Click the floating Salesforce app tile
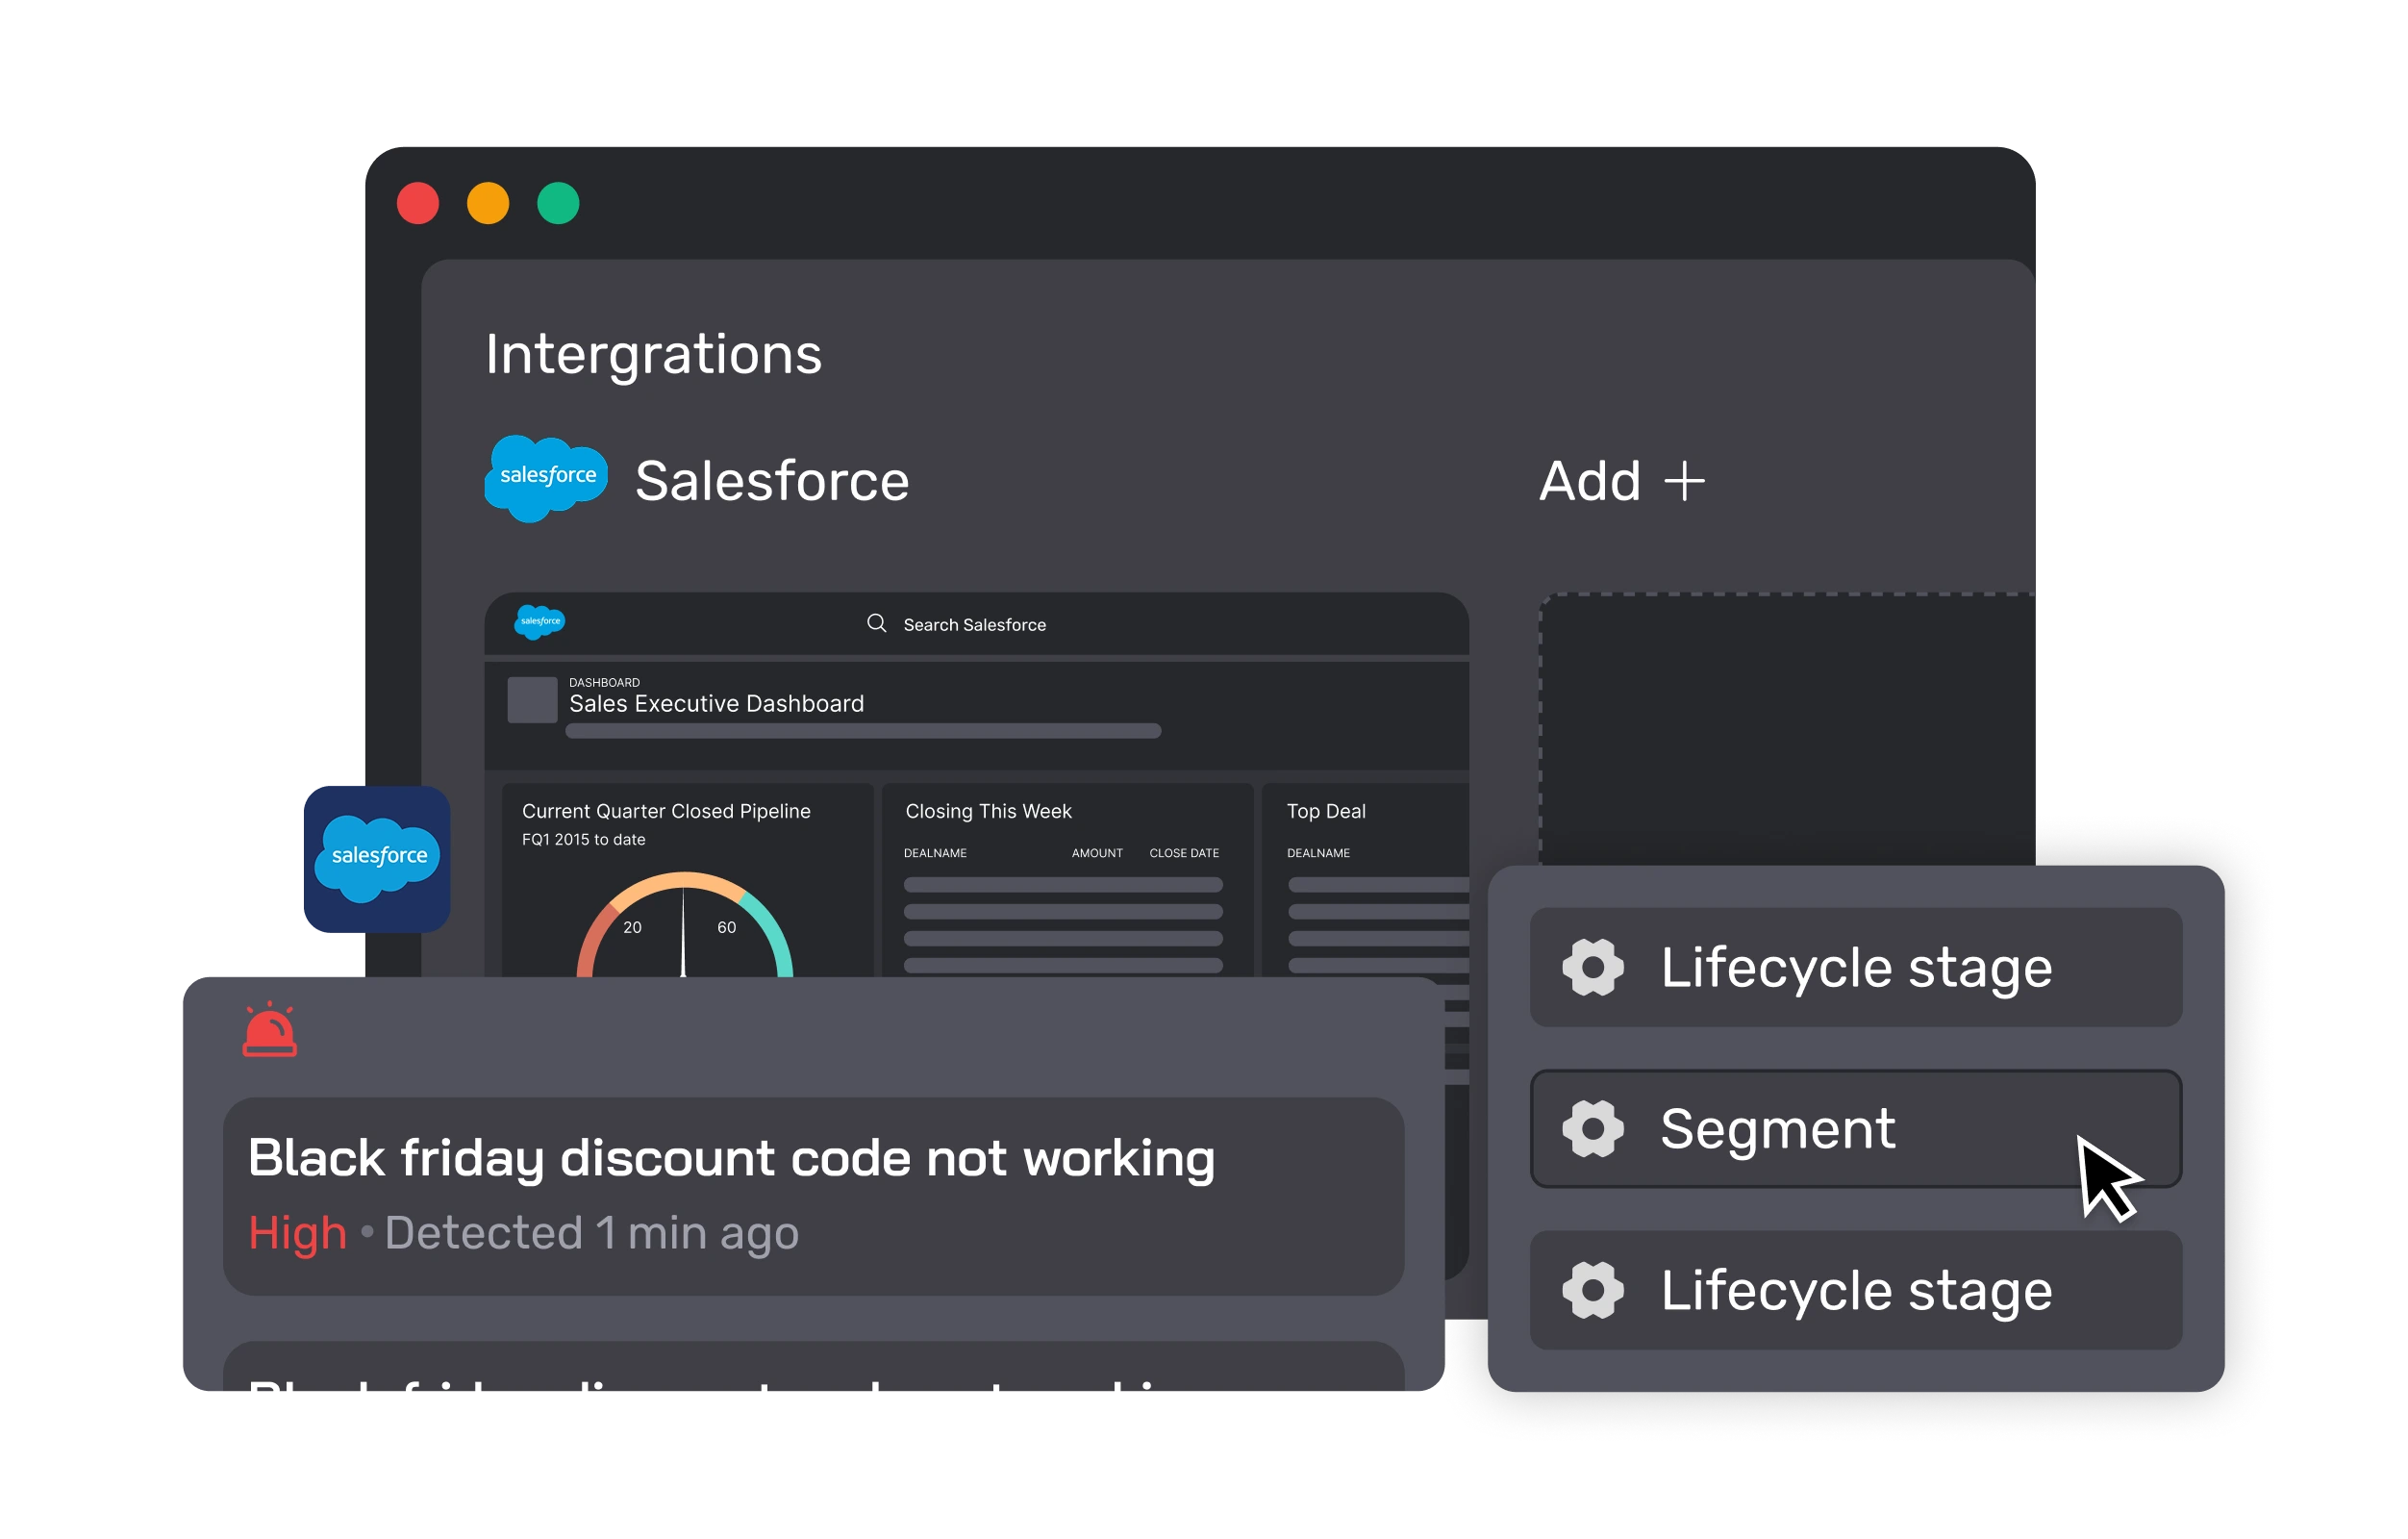The image size is (2408, 1539). coord(376,858)
